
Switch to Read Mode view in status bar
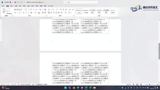(133, 84)
